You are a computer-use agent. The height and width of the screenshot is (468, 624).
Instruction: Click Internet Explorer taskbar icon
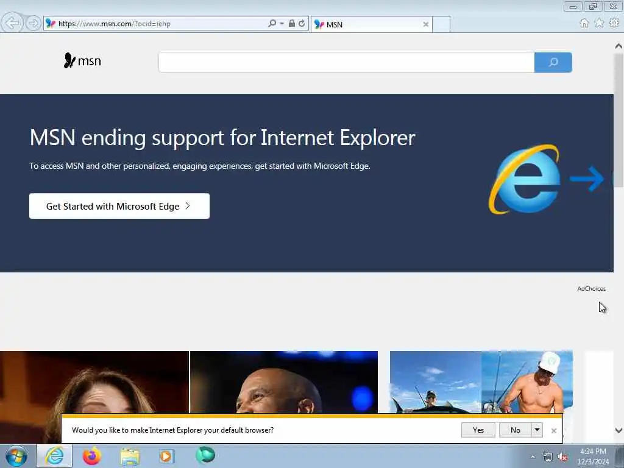click(x=54, y=456)
